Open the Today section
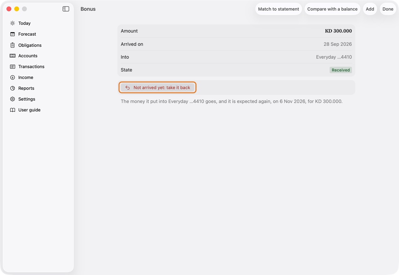Viewport: 399px width, 275px height. 38,23
